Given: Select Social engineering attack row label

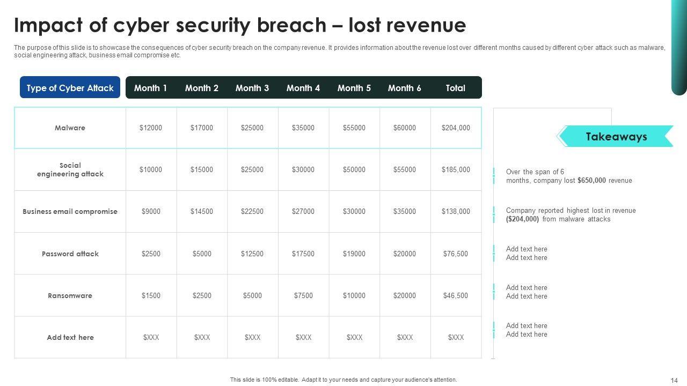Looking at the screenshot, I should (70, 170).
